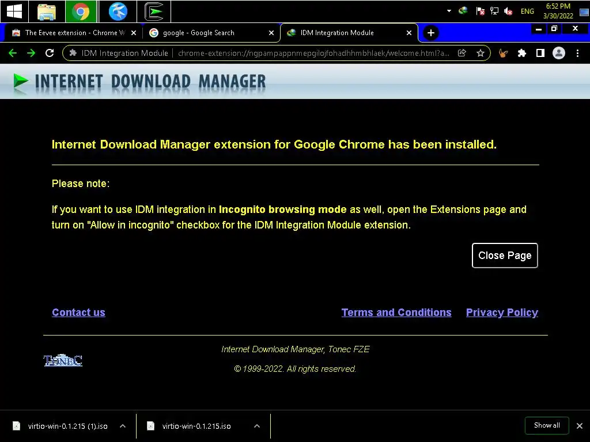This screenshot has width=590, height=442.
Task: Change the ENG input language
Action: [x=527, y=12]
